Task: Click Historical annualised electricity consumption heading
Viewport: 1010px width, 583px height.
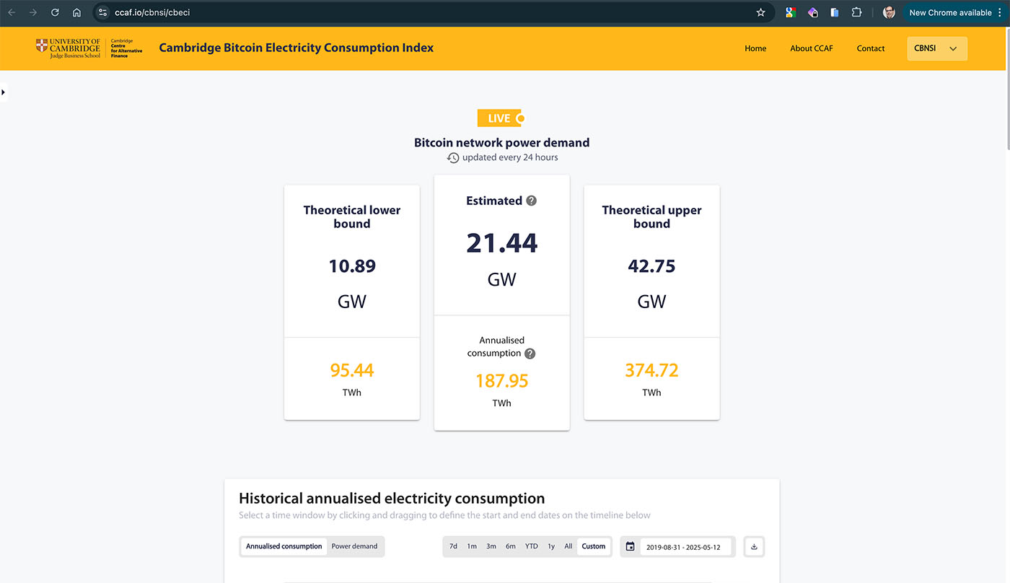Action: [x=392, y=499]
